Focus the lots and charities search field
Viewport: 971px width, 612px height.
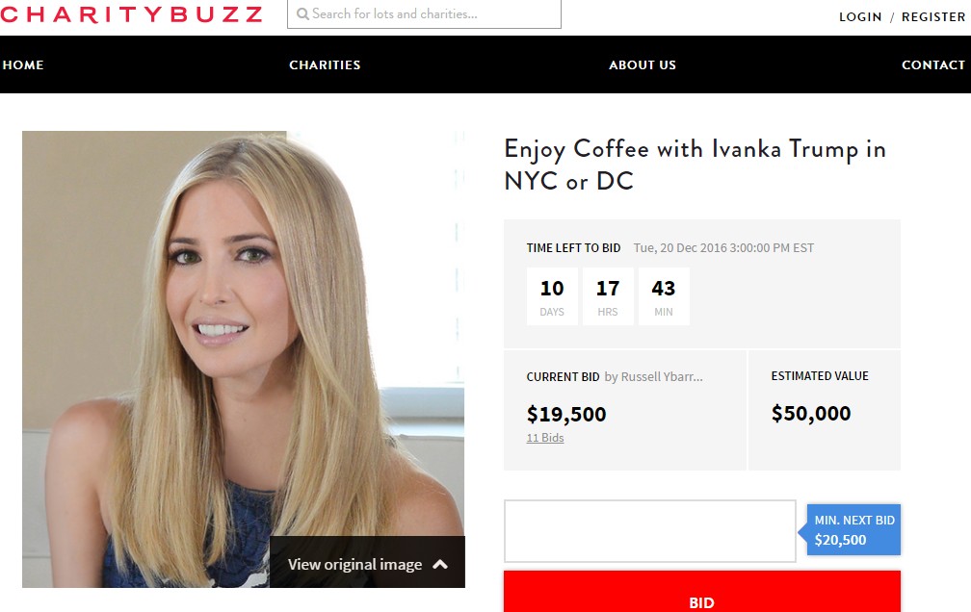[424, 13]
